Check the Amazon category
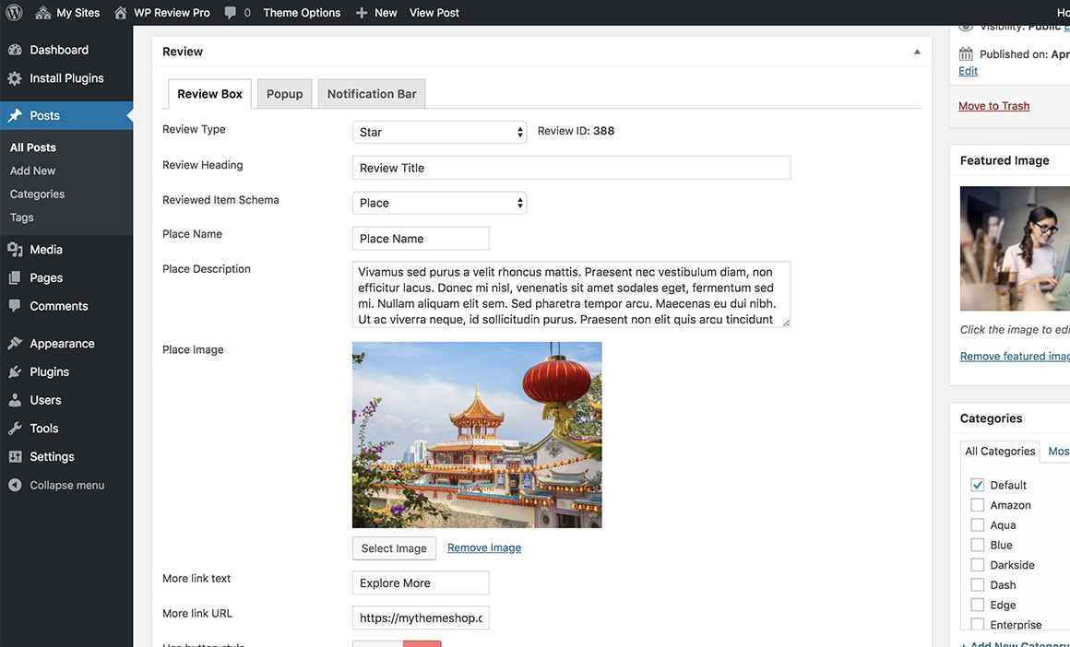The width and height of the screenshot is (1070, 647). [x=977, y=504]
